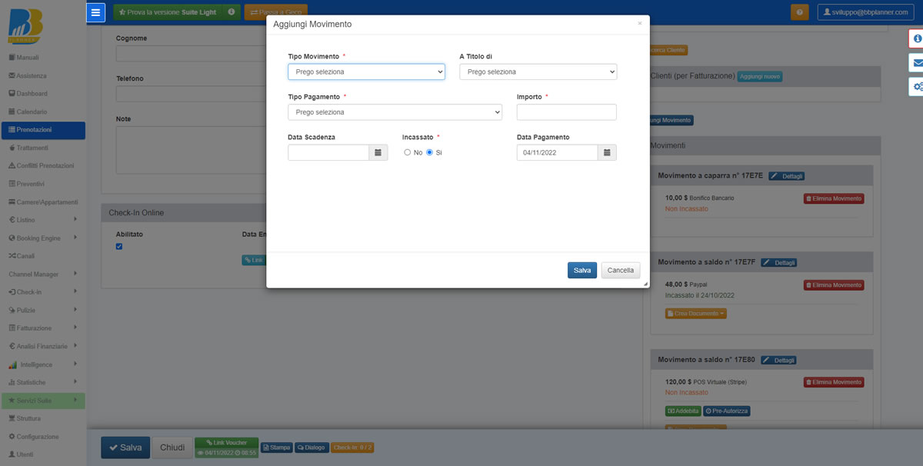923x466 pixels.
Task: Select the Incassato Si radio button
Action: point(430,152)
